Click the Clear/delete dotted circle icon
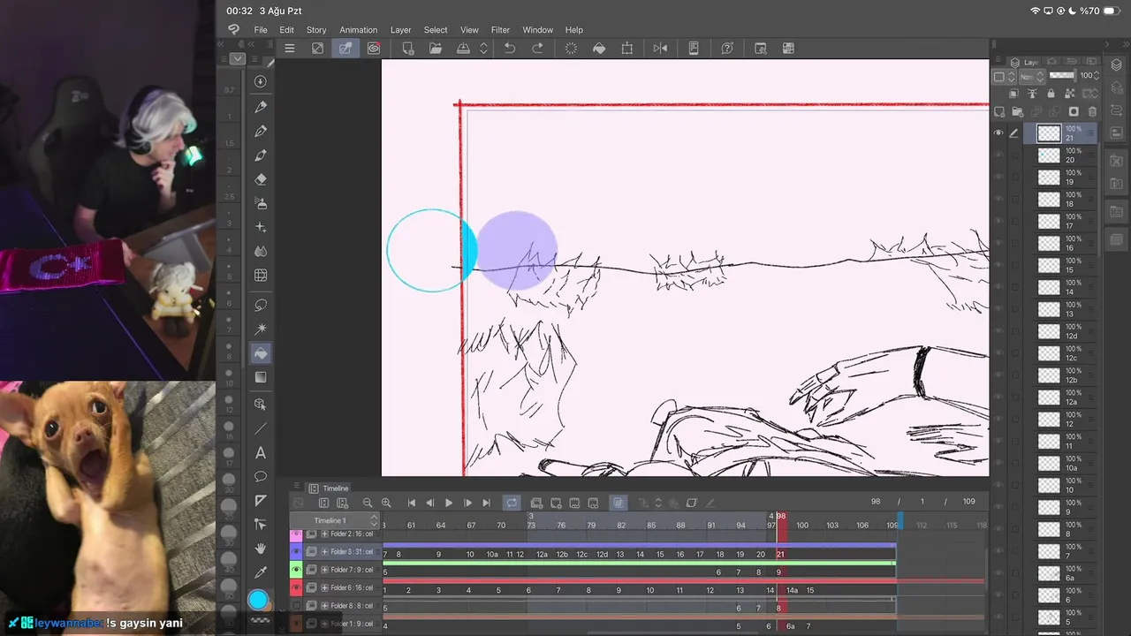The height and width of the screenshot is (636, 1131). pos(571,49)
